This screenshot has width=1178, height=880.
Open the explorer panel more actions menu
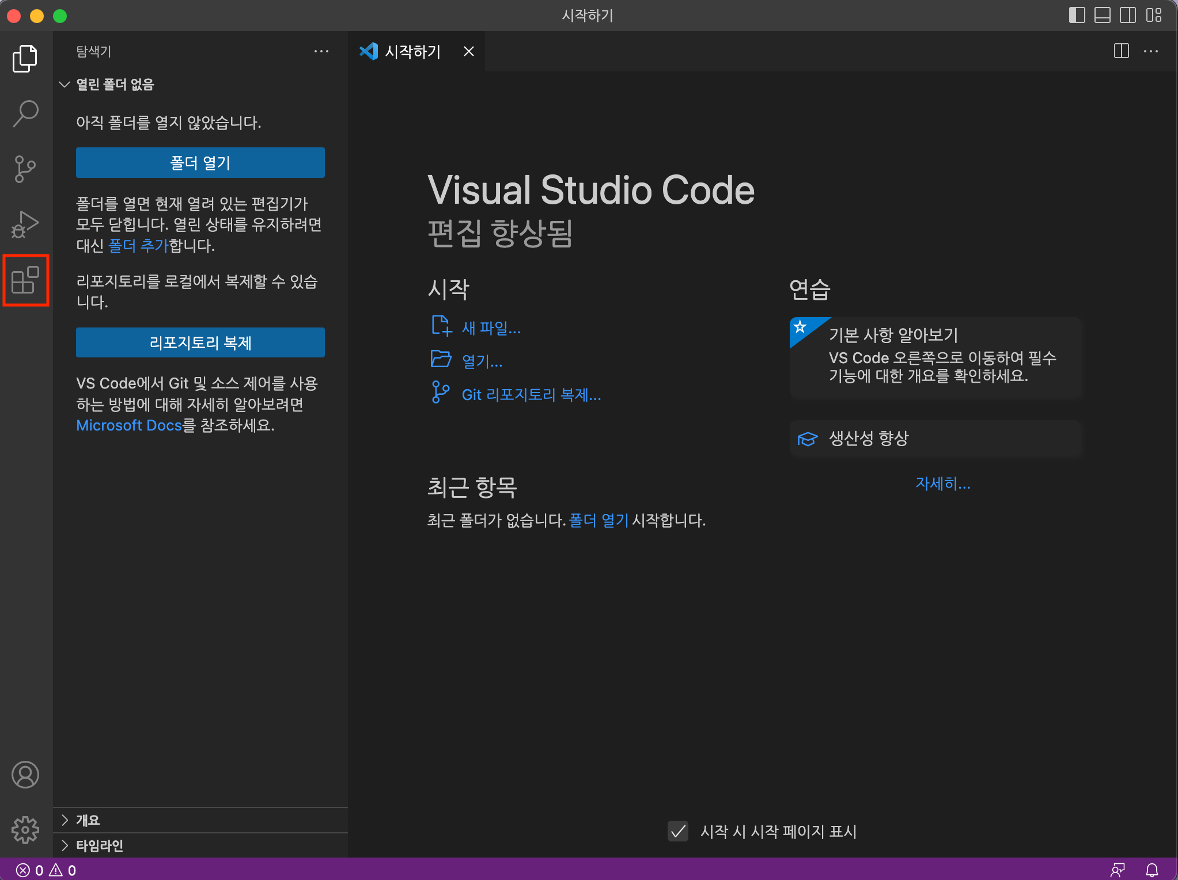(321, 51)
